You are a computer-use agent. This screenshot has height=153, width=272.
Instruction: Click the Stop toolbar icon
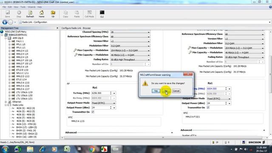coord(19,14)
